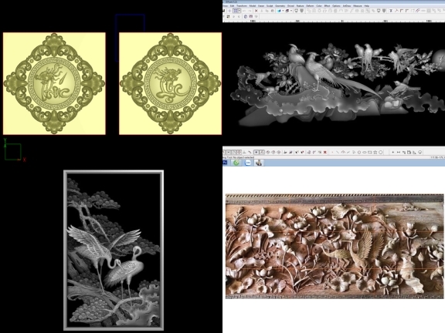Open Zalo from the taskbar
This screenshot has height=333, width=445.
[x=248, y=163]
